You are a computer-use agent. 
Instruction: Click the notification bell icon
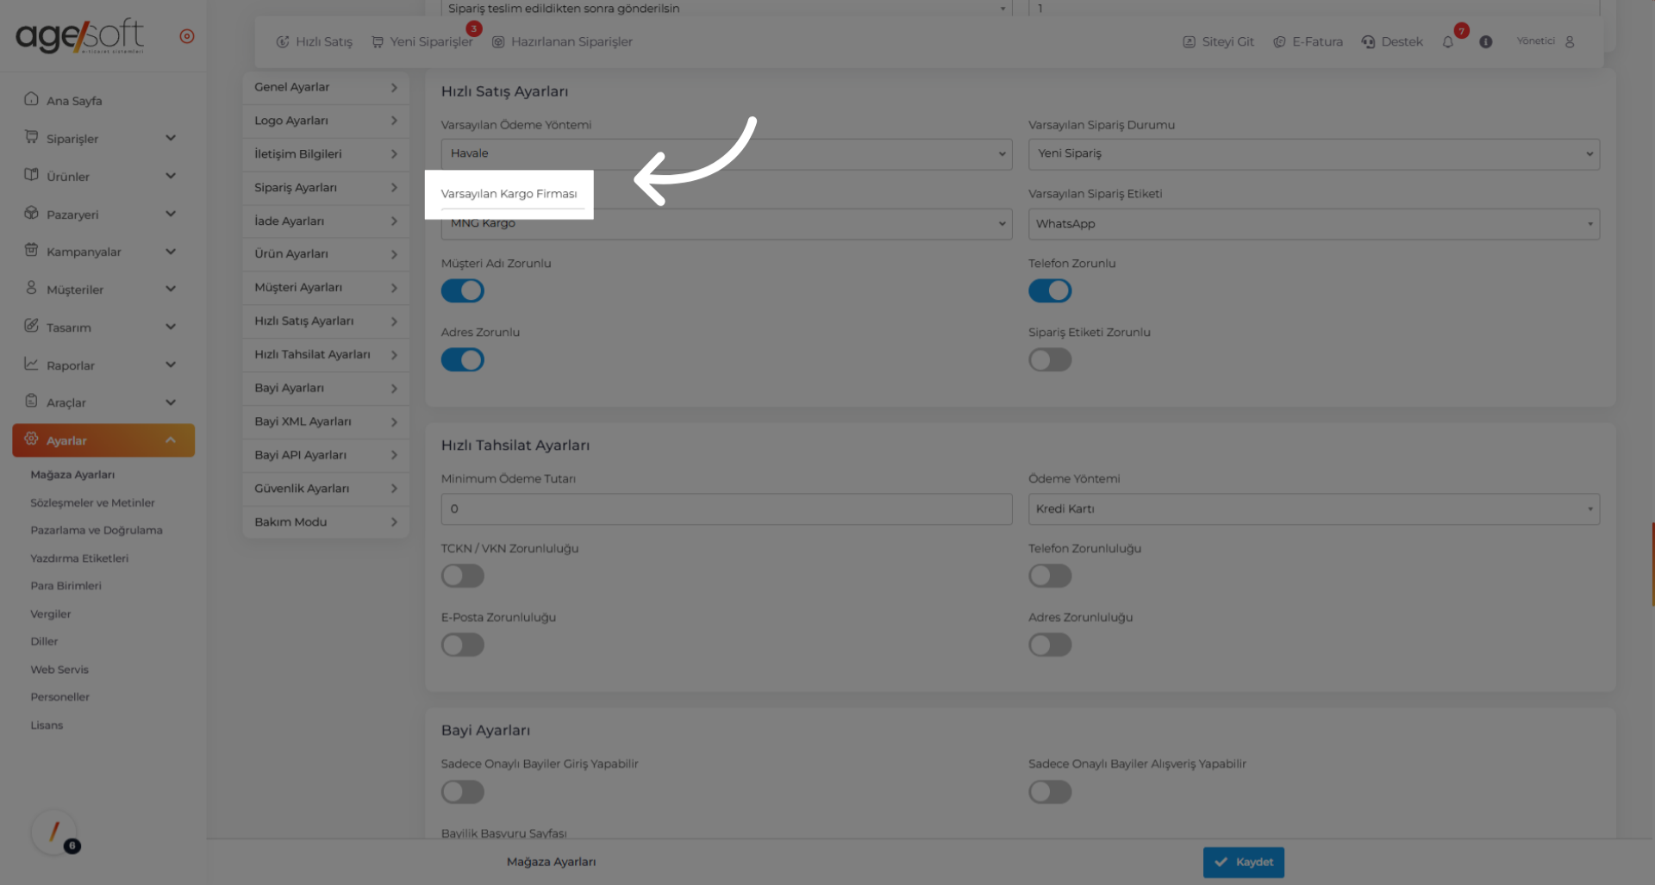1448,42
